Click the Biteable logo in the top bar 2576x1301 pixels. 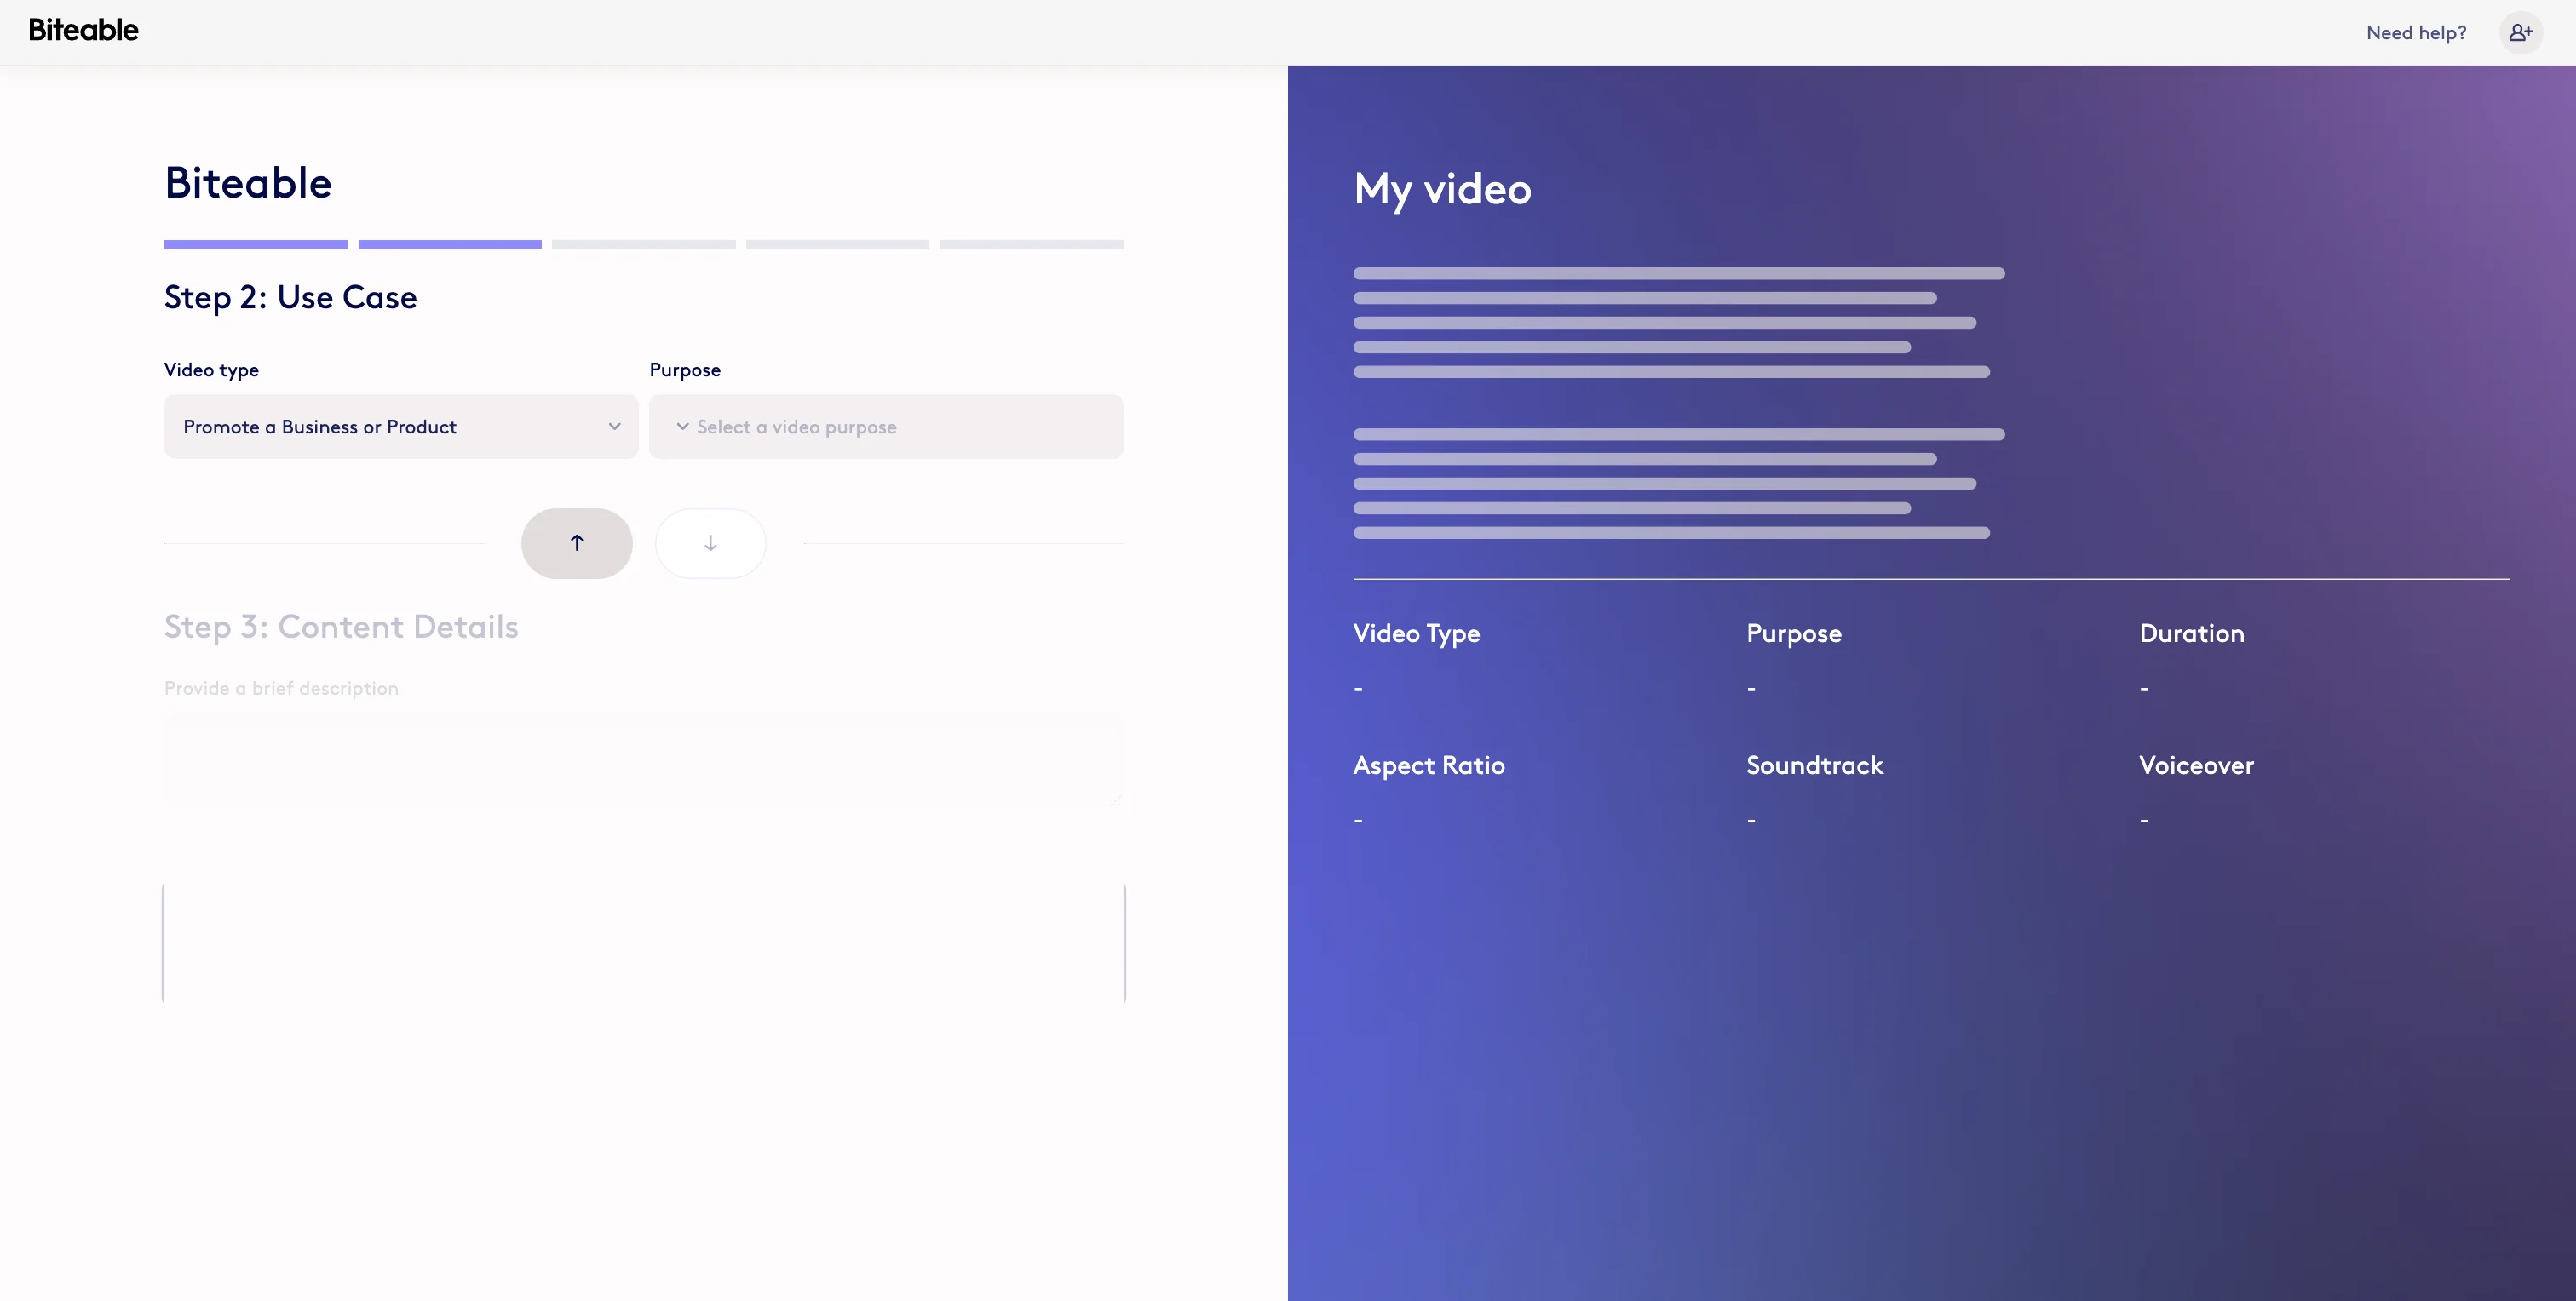(84, 30)
